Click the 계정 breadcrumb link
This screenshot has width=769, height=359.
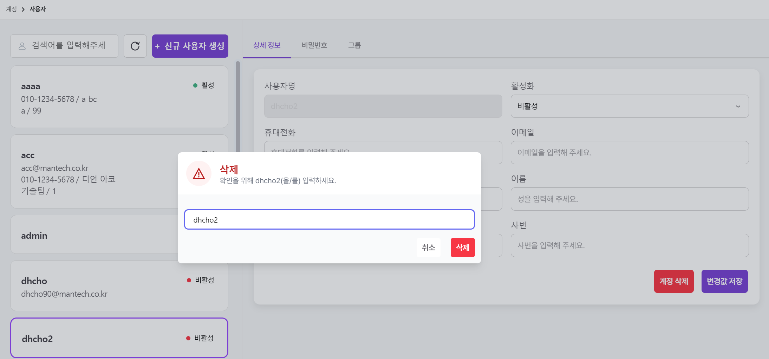[11, 9]
